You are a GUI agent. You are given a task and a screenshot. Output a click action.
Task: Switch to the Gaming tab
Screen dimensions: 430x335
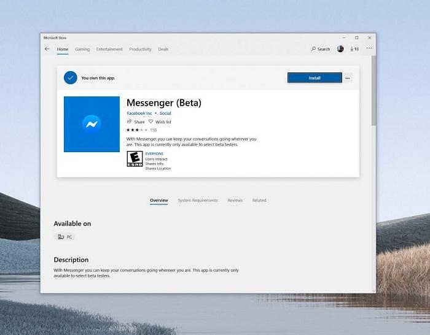point(82,49)
